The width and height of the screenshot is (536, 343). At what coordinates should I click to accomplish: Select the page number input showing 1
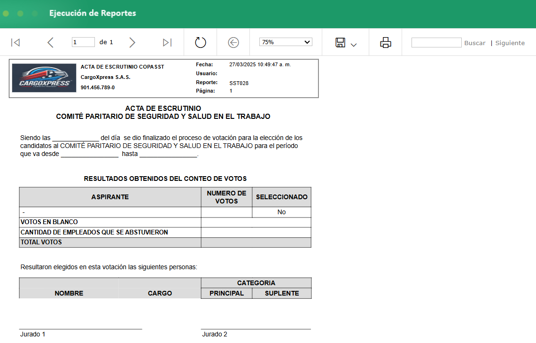point(83,42)
